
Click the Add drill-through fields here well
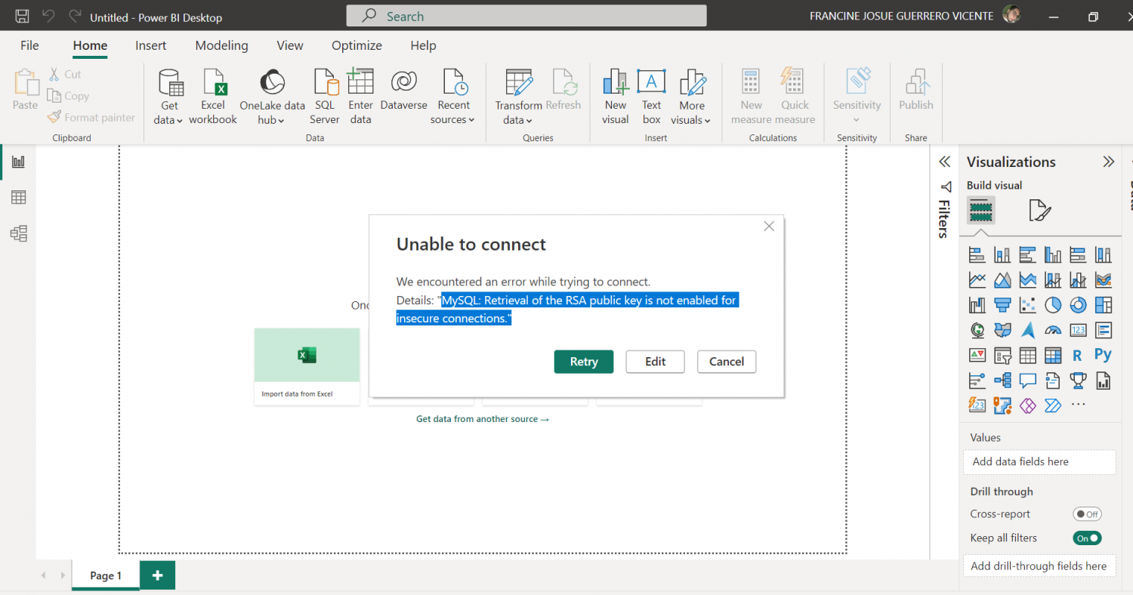(x=1039, y=566)
